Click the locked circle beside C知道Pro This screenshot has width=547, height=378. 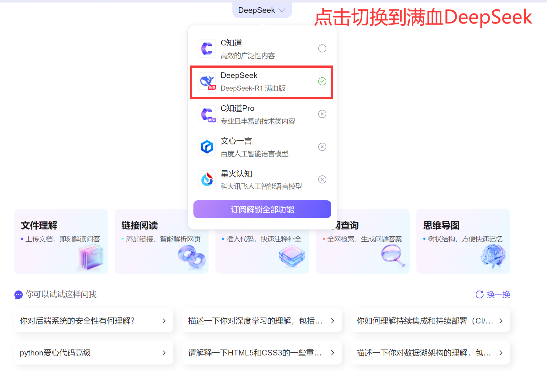pos(322,114)
